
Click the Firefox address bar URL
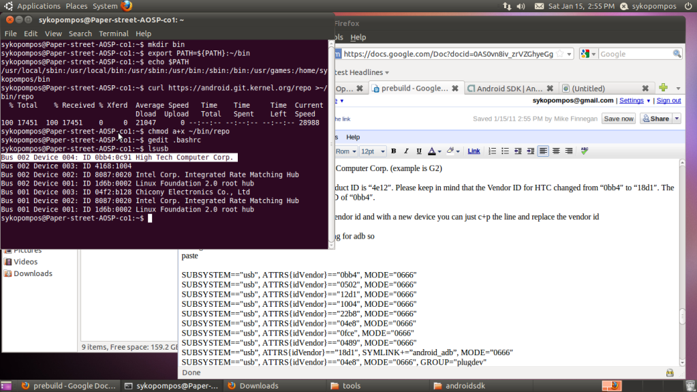[448, 54]
